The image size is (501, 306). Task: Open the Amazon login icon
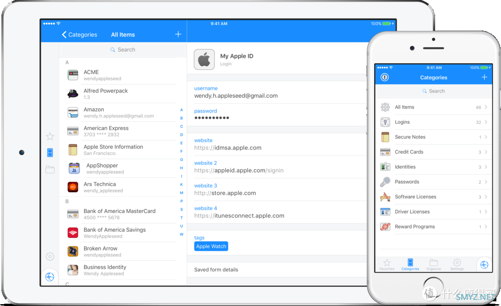73,112
